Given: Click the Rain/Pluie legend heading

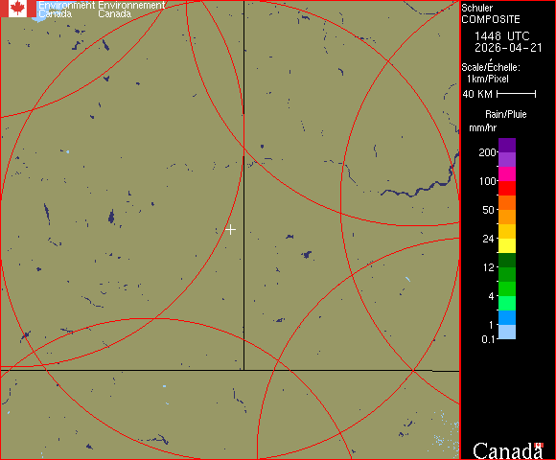Looking at the screenshot, I should (x=505, y=114).
